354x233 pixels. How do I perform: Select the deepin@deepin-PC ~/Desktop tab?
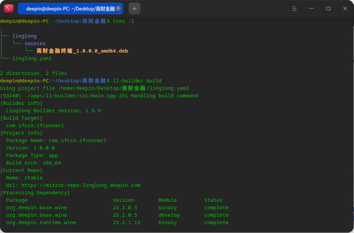point(69,9)
